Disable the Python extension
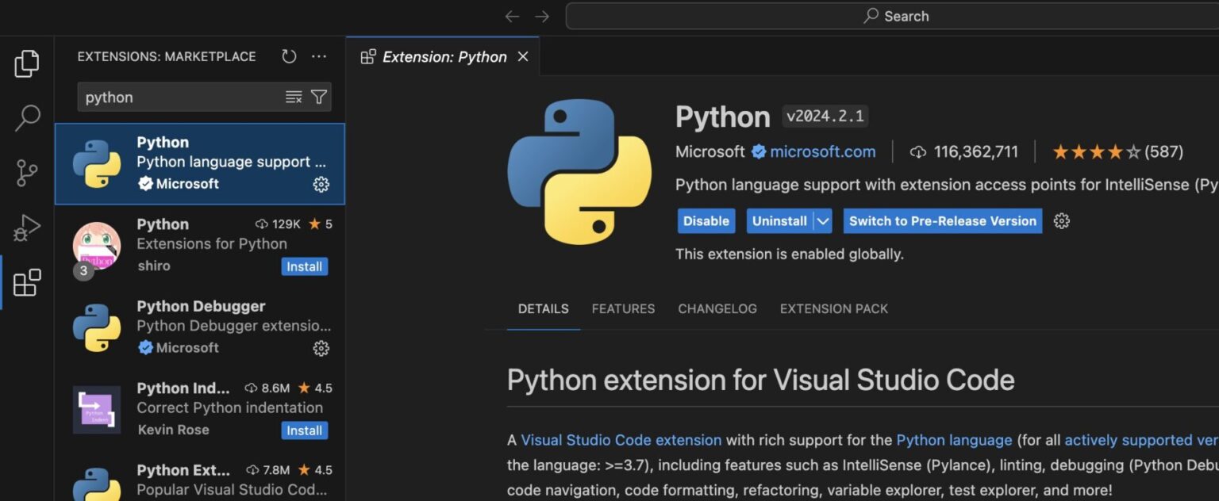1219x501 pixels. (705, 220)
